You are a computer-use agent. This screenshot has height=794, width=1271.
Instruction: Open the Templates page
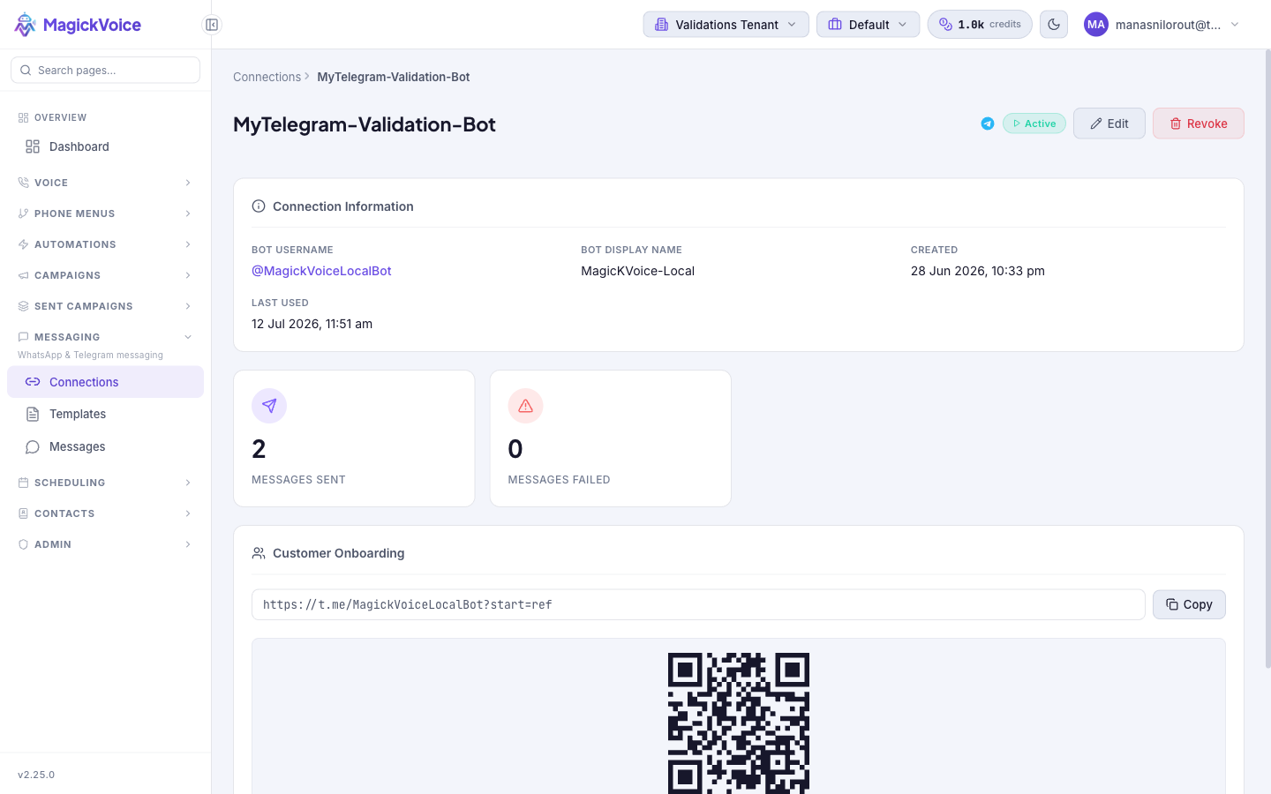point(105,414)
